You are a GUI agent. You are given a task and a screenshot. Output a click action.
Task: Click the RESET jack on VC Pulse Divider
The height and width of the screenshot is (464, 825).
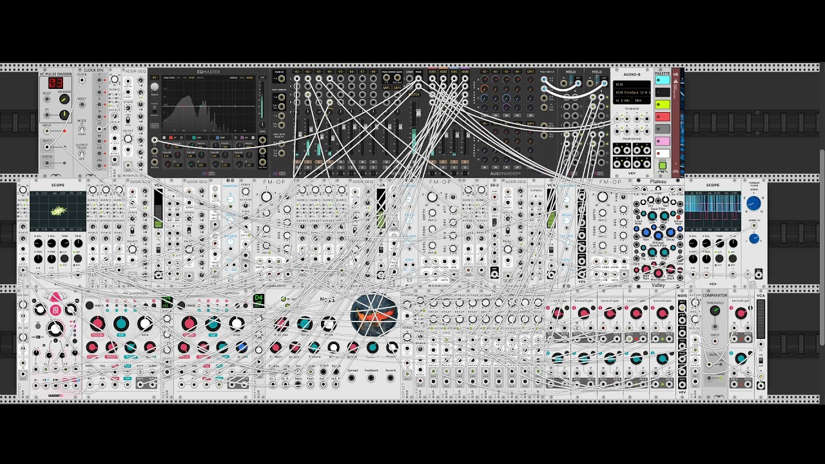[47, 99]
